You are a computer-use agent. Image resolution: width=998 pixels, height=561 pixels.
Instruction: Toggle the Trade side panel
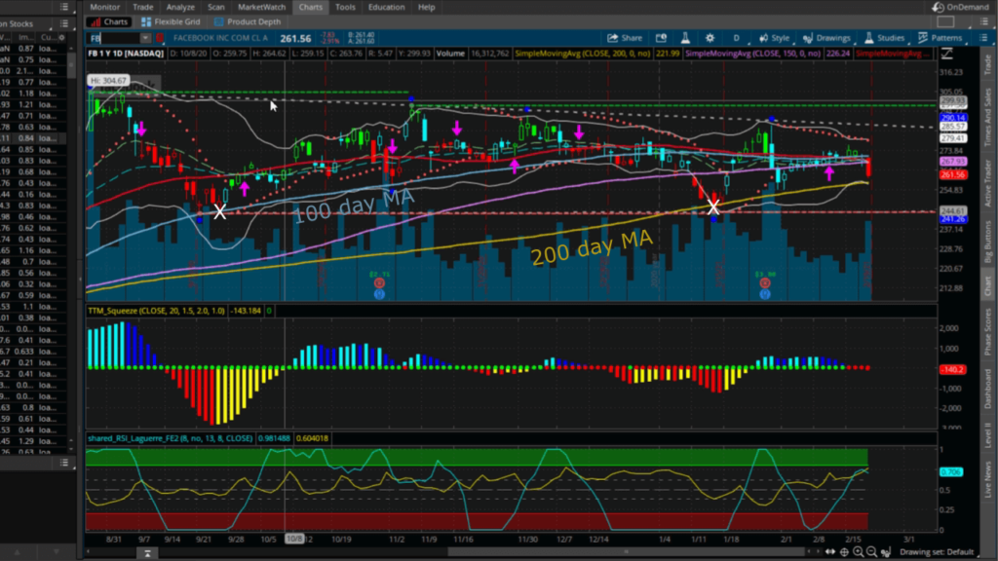click(x=988, y=64)
